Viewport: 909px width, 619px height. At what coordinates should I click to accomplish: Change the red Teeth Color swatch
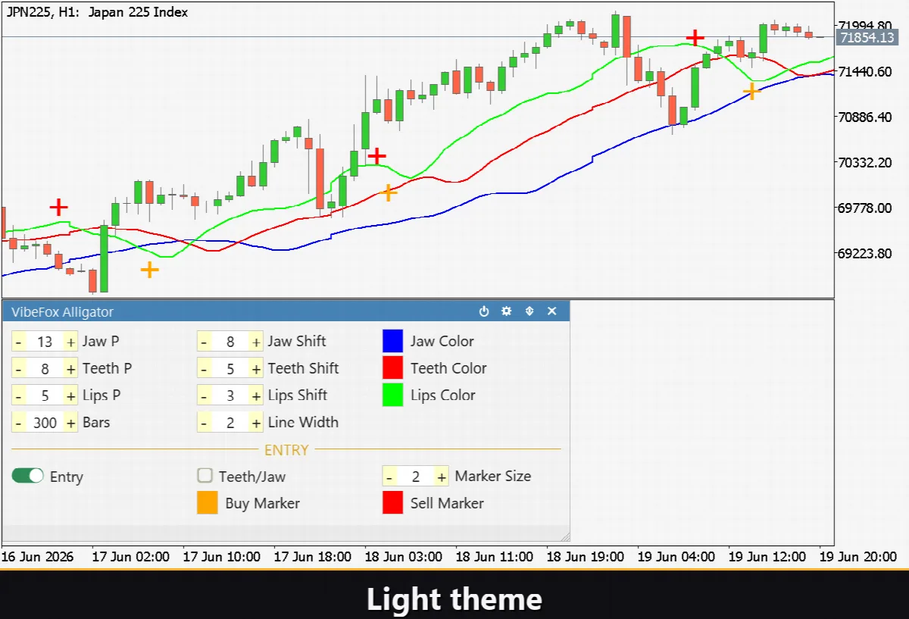click(392, 368)
